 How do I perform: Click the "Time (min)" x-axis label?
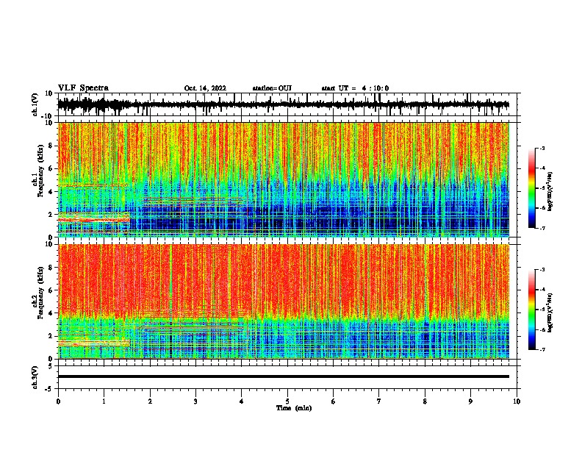coord(294,408)
